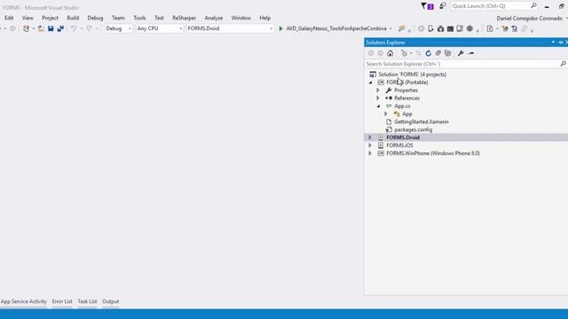This screenshot has width=568, height=319.
Task: Click the feedback icon beside Quick Launch
Action: point(443,6)
